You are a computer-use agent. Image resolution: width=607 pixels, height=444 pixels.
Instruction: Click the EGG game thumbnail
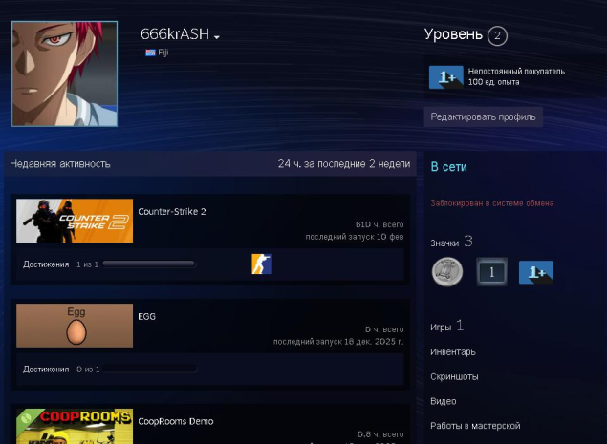[75, 326]
